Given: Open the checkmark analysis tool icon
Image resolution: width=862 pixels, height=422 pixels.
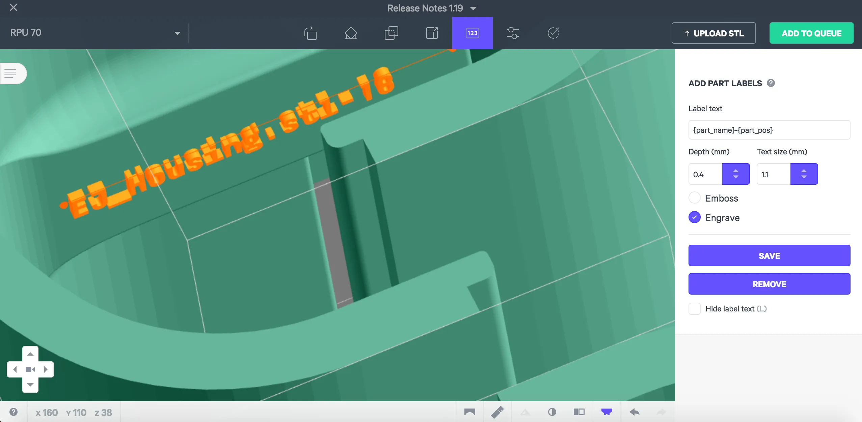Looking at the screenshot, I should click(553, 33).
